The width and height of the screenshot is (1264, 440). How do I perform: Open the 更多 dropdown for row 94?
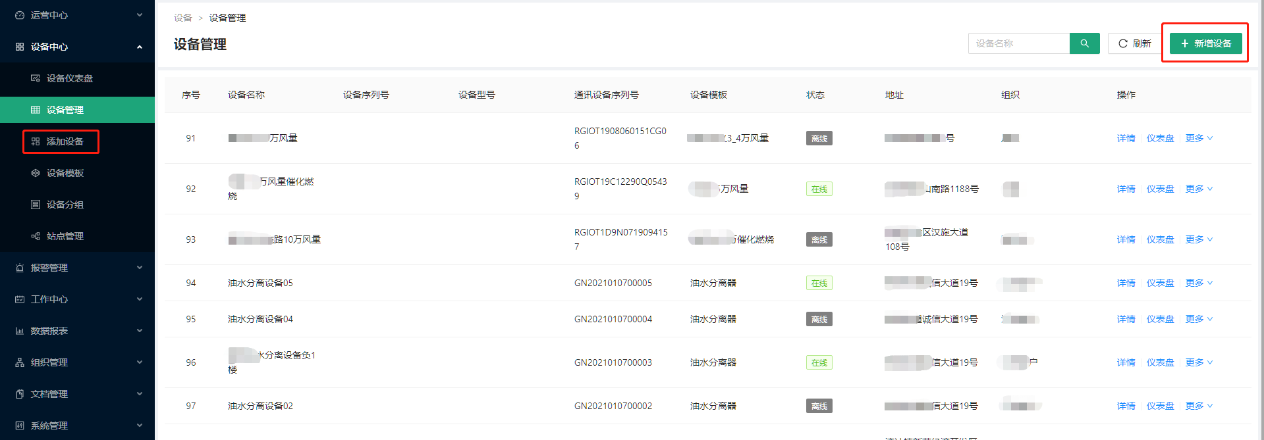(1199, 283)
